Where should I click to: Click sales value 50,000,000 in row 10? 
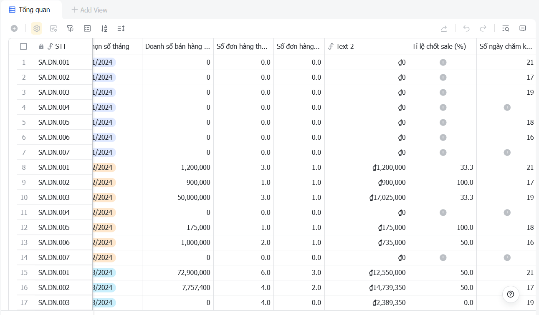point(194,197)
